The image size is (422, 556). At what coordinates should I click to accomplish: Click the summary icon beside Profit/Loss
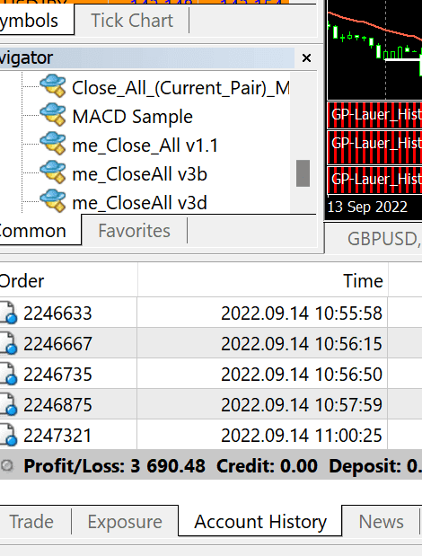click(7, 465)
